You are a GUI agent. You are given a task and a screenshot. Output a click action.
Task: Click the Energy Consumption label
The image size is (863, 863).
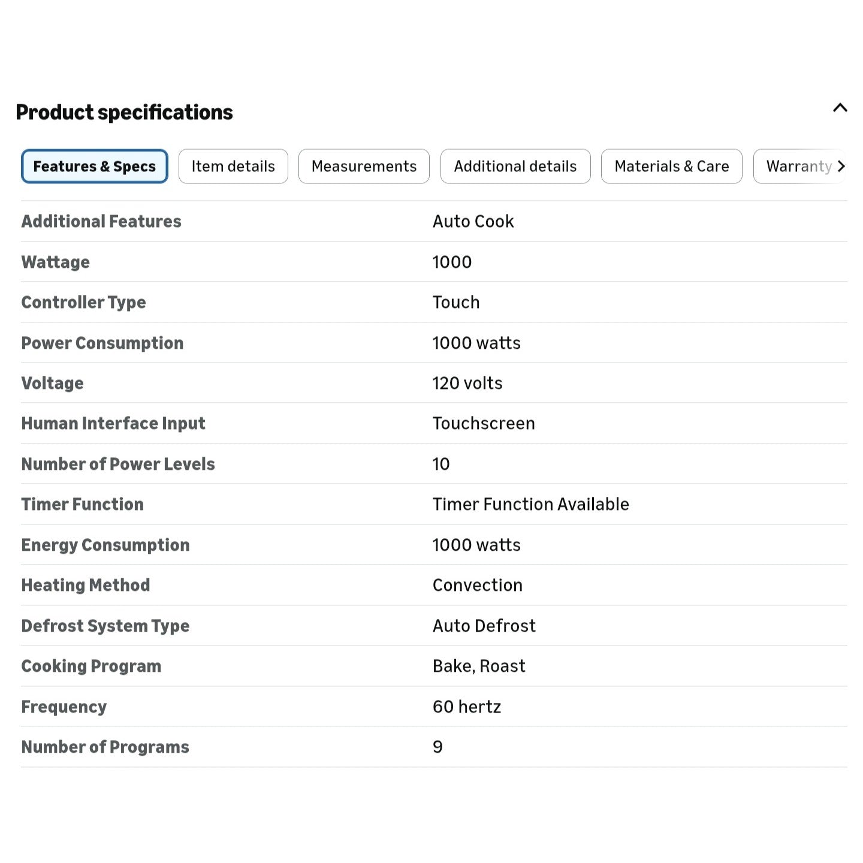tap(105, 545)
